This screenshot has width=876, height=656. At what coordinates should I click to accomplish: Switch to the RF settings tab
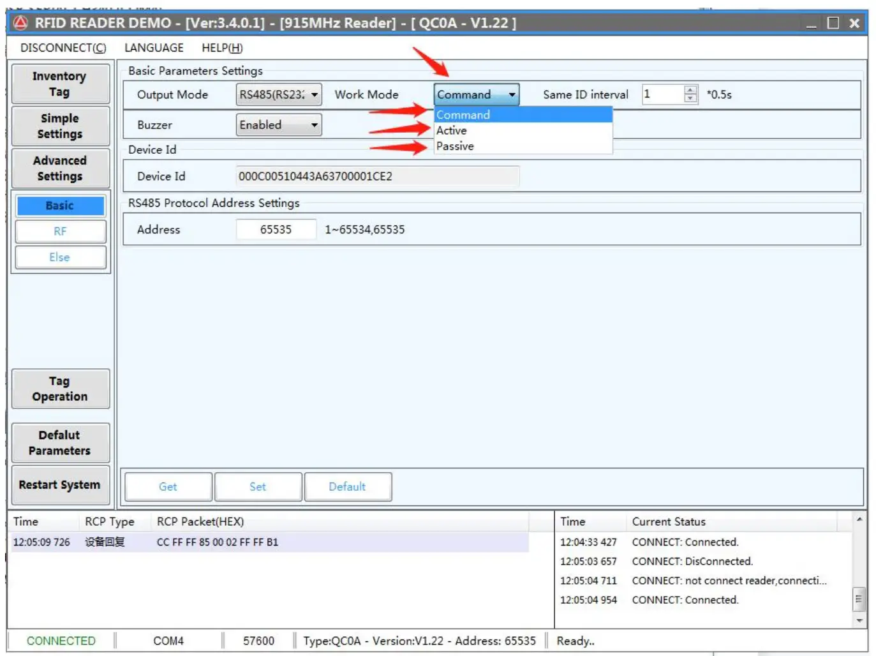60,231
